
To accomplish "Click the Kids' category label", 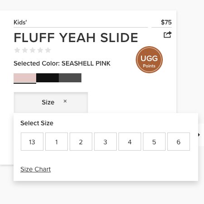I will pyautogui.click(x=20, y=22).
